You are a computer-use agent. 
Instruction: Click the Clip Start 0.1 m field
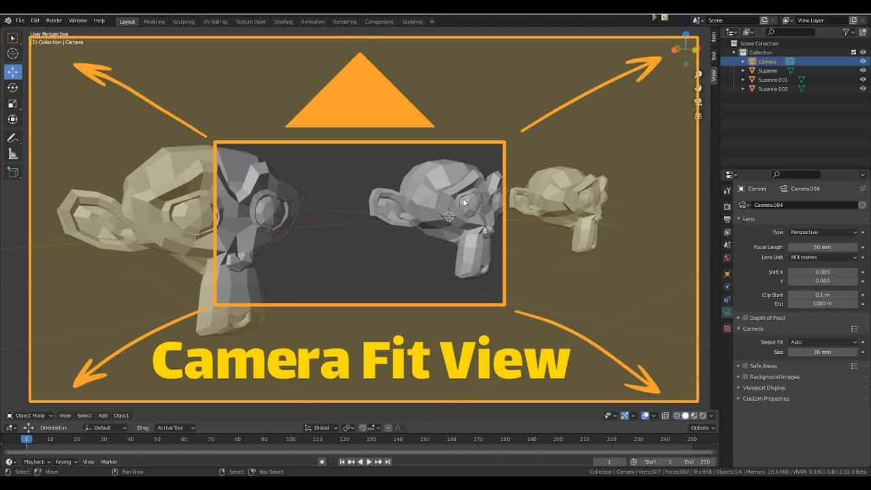click(x=823, y=295)
